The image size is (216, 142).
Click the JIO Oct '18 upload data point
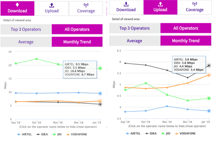tap(146, 83)
